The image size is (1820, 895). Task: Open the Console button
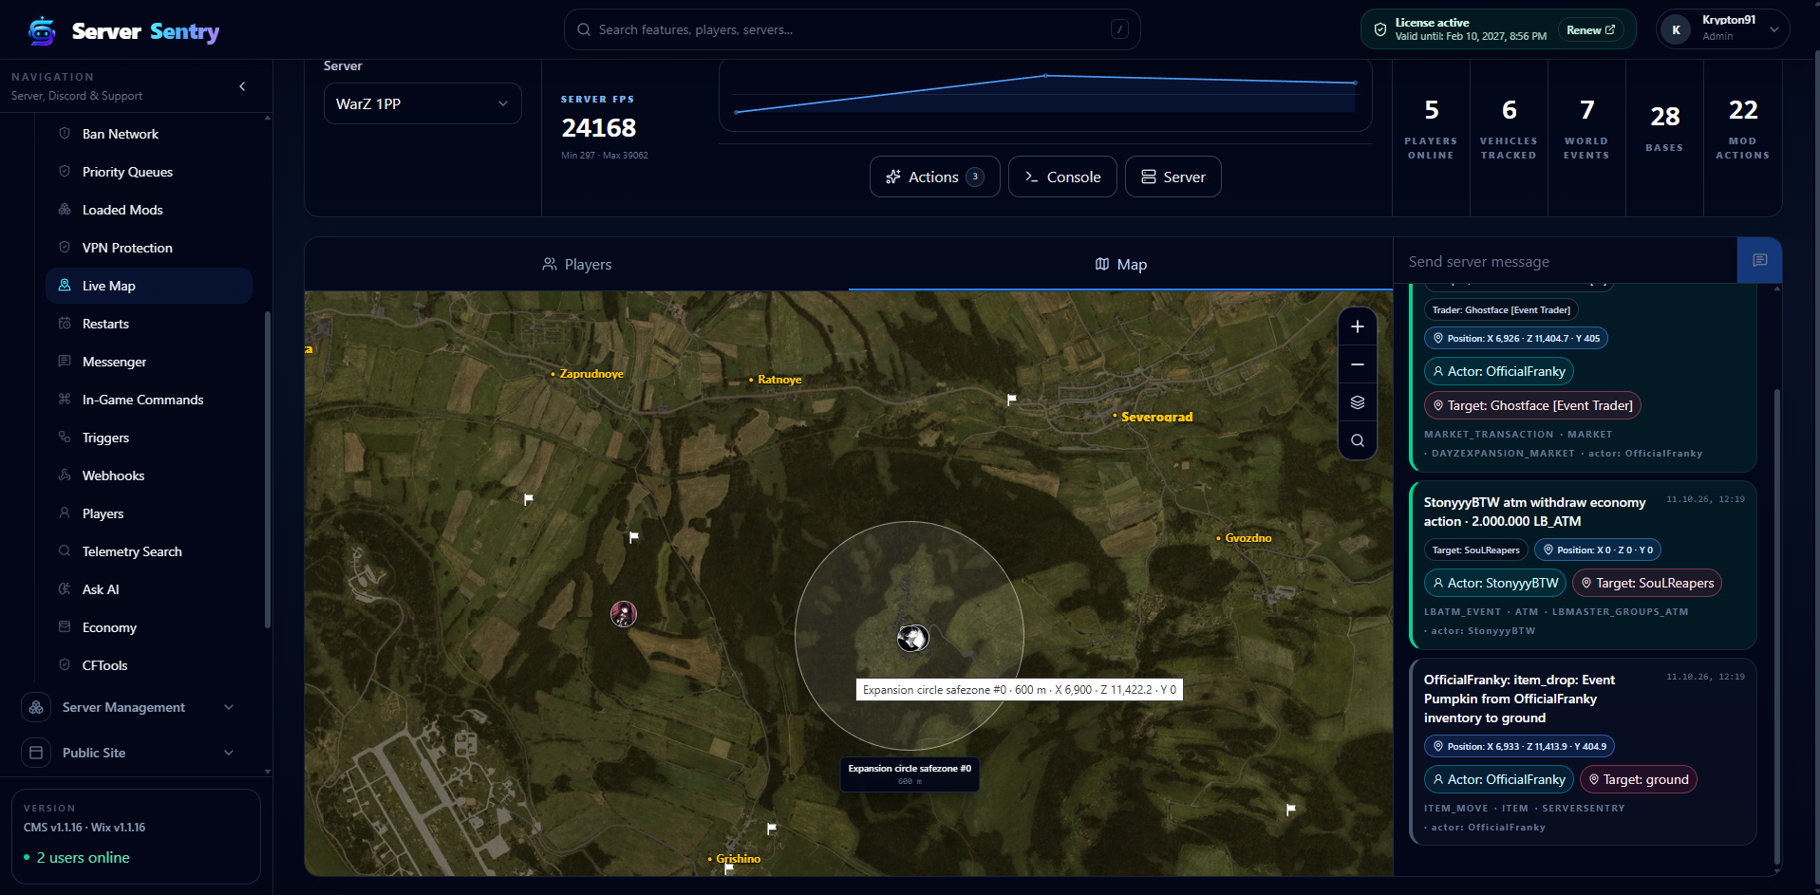[1062, 177]
